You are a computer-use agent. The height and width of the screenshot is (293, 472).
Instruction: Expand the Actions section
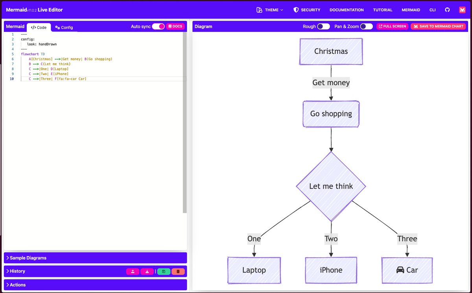tap(95, 285)
